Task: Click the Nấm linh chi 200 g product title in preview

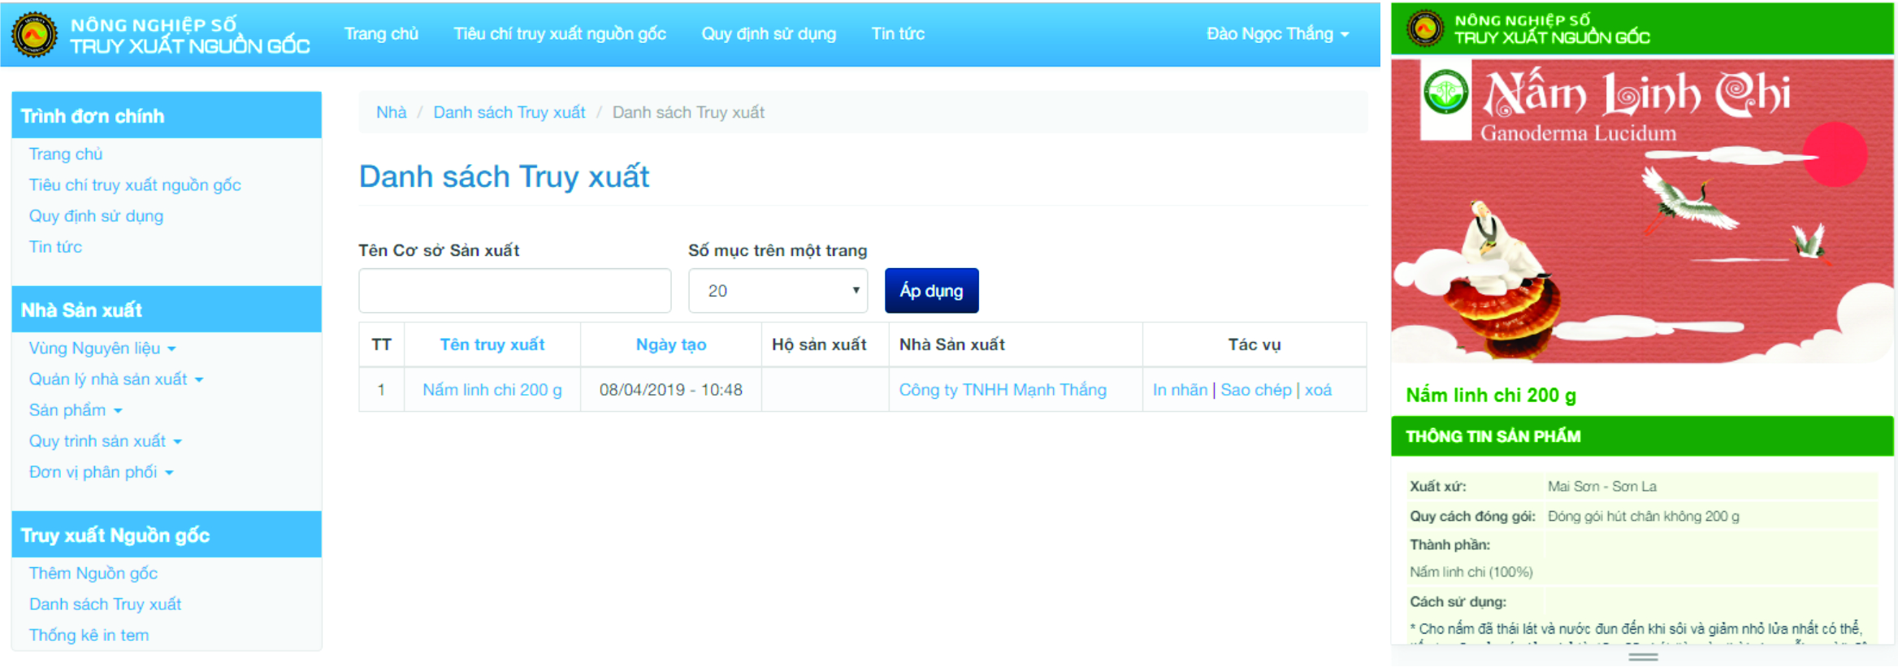Action: [1491, 396]
